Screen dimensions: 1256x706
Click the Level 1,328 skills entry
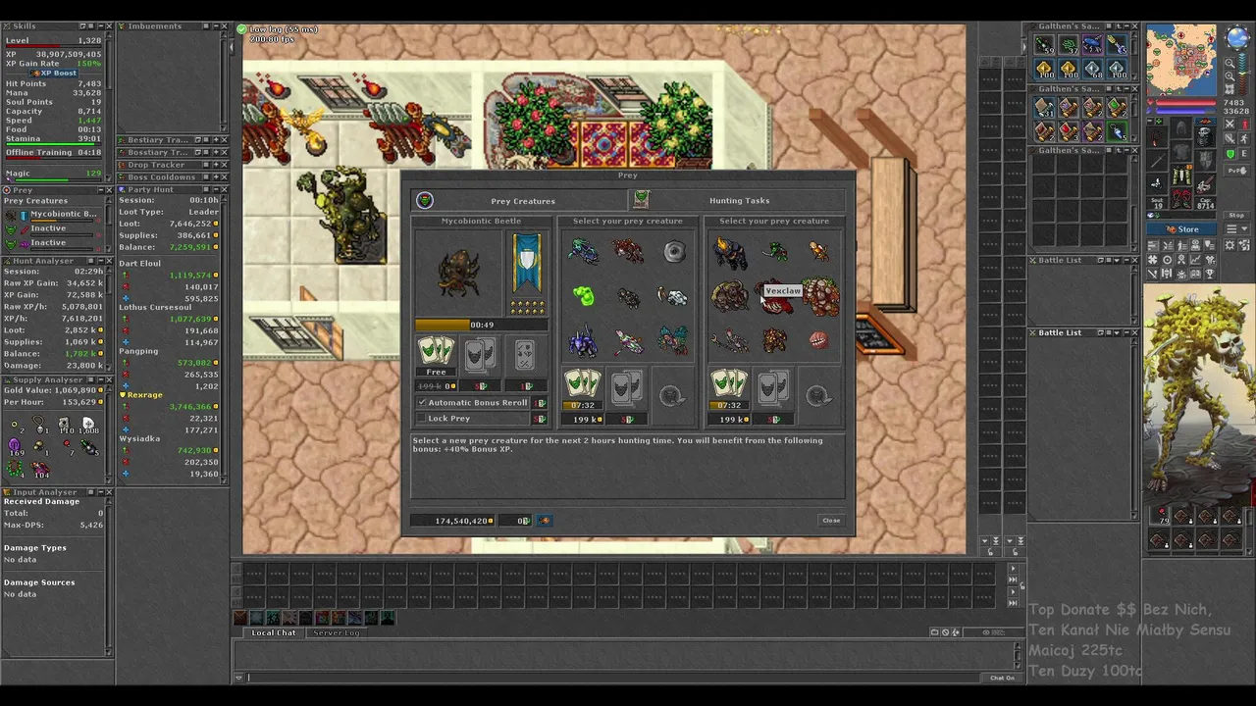click(54, 41)
